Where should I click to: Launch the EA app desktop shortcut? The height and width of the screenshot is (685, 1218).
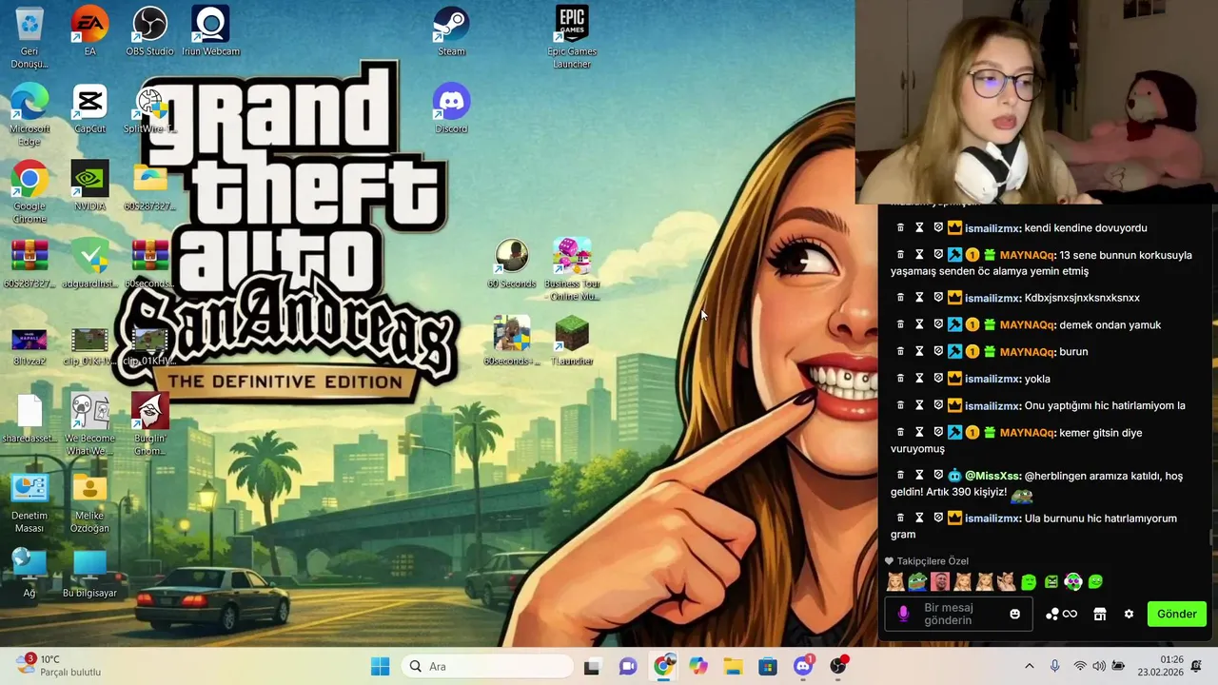[x=89, y=30]
